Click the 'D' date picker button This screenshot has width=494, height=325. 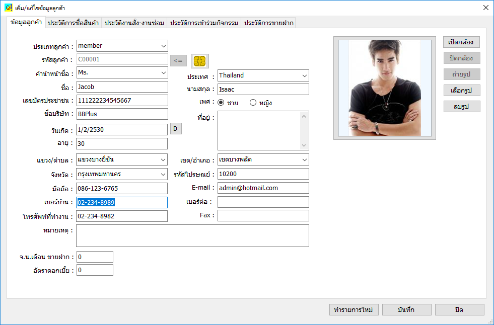(175, 129)
